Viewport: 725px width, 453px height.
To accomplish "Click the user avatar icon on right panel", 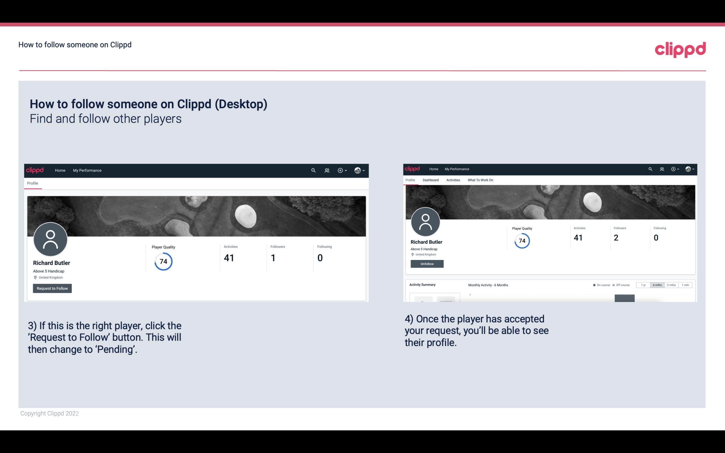I will click(x=426, y=222).
